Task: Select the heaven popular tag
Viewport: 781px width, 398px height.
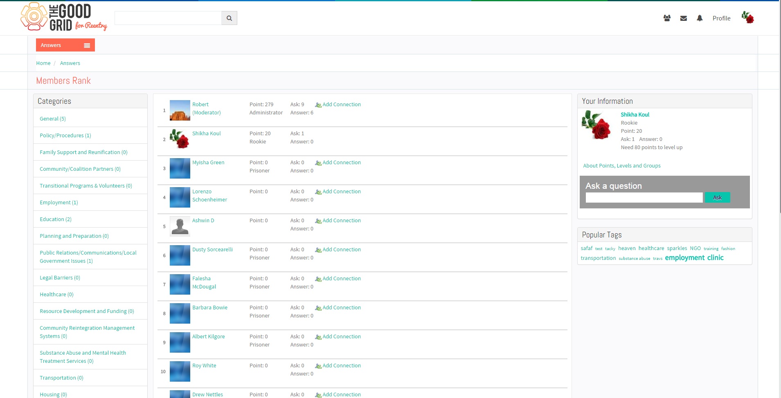Action: [x=627, y=248]
